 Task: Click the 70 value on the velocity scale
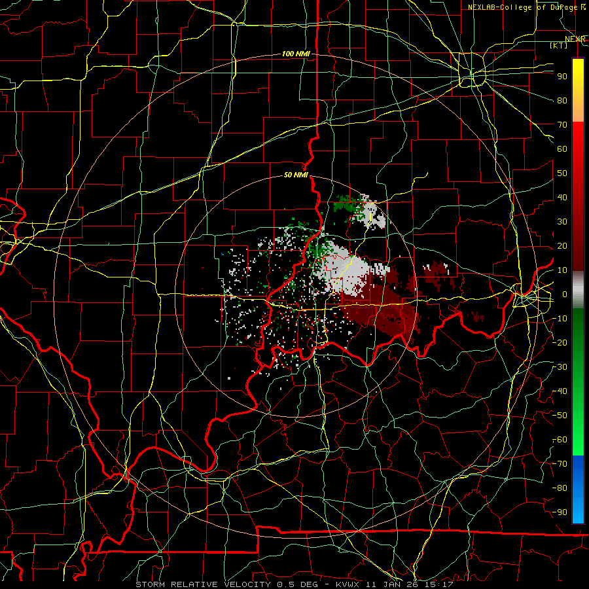[562, 125]
